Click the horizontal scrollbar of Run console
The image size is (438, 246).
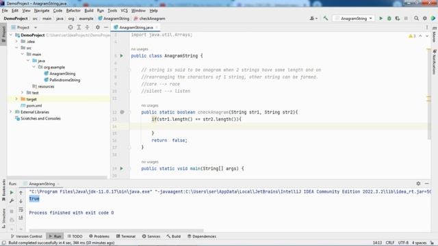pos(116,231)
